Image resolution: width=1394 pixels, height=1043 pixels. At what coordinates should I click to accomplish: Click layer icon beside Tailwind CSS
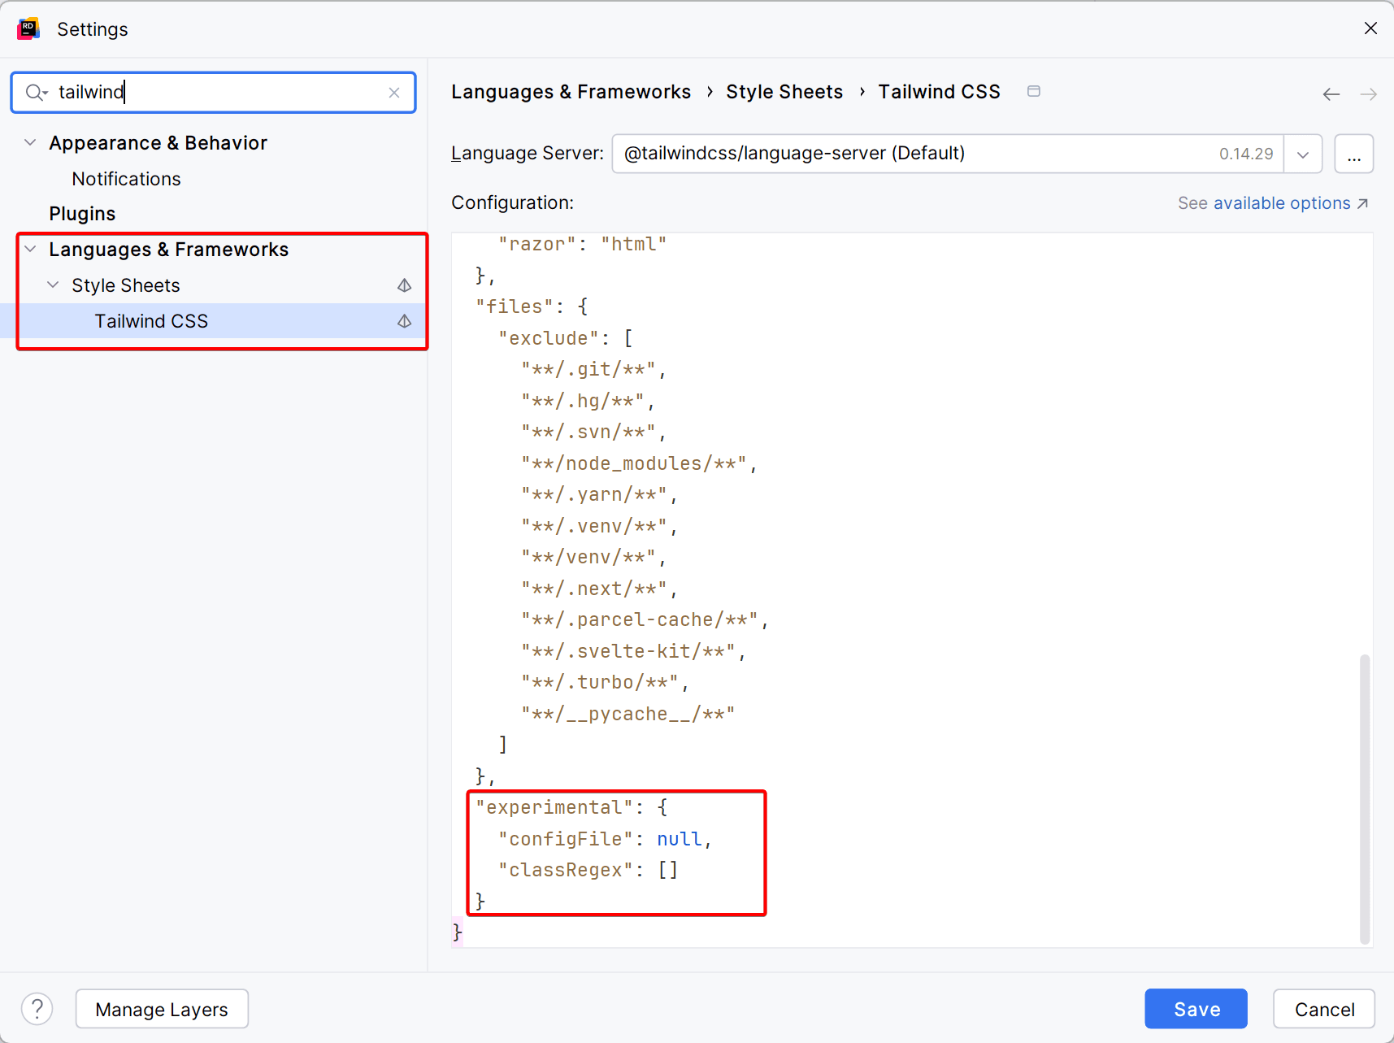click(404, 321)
